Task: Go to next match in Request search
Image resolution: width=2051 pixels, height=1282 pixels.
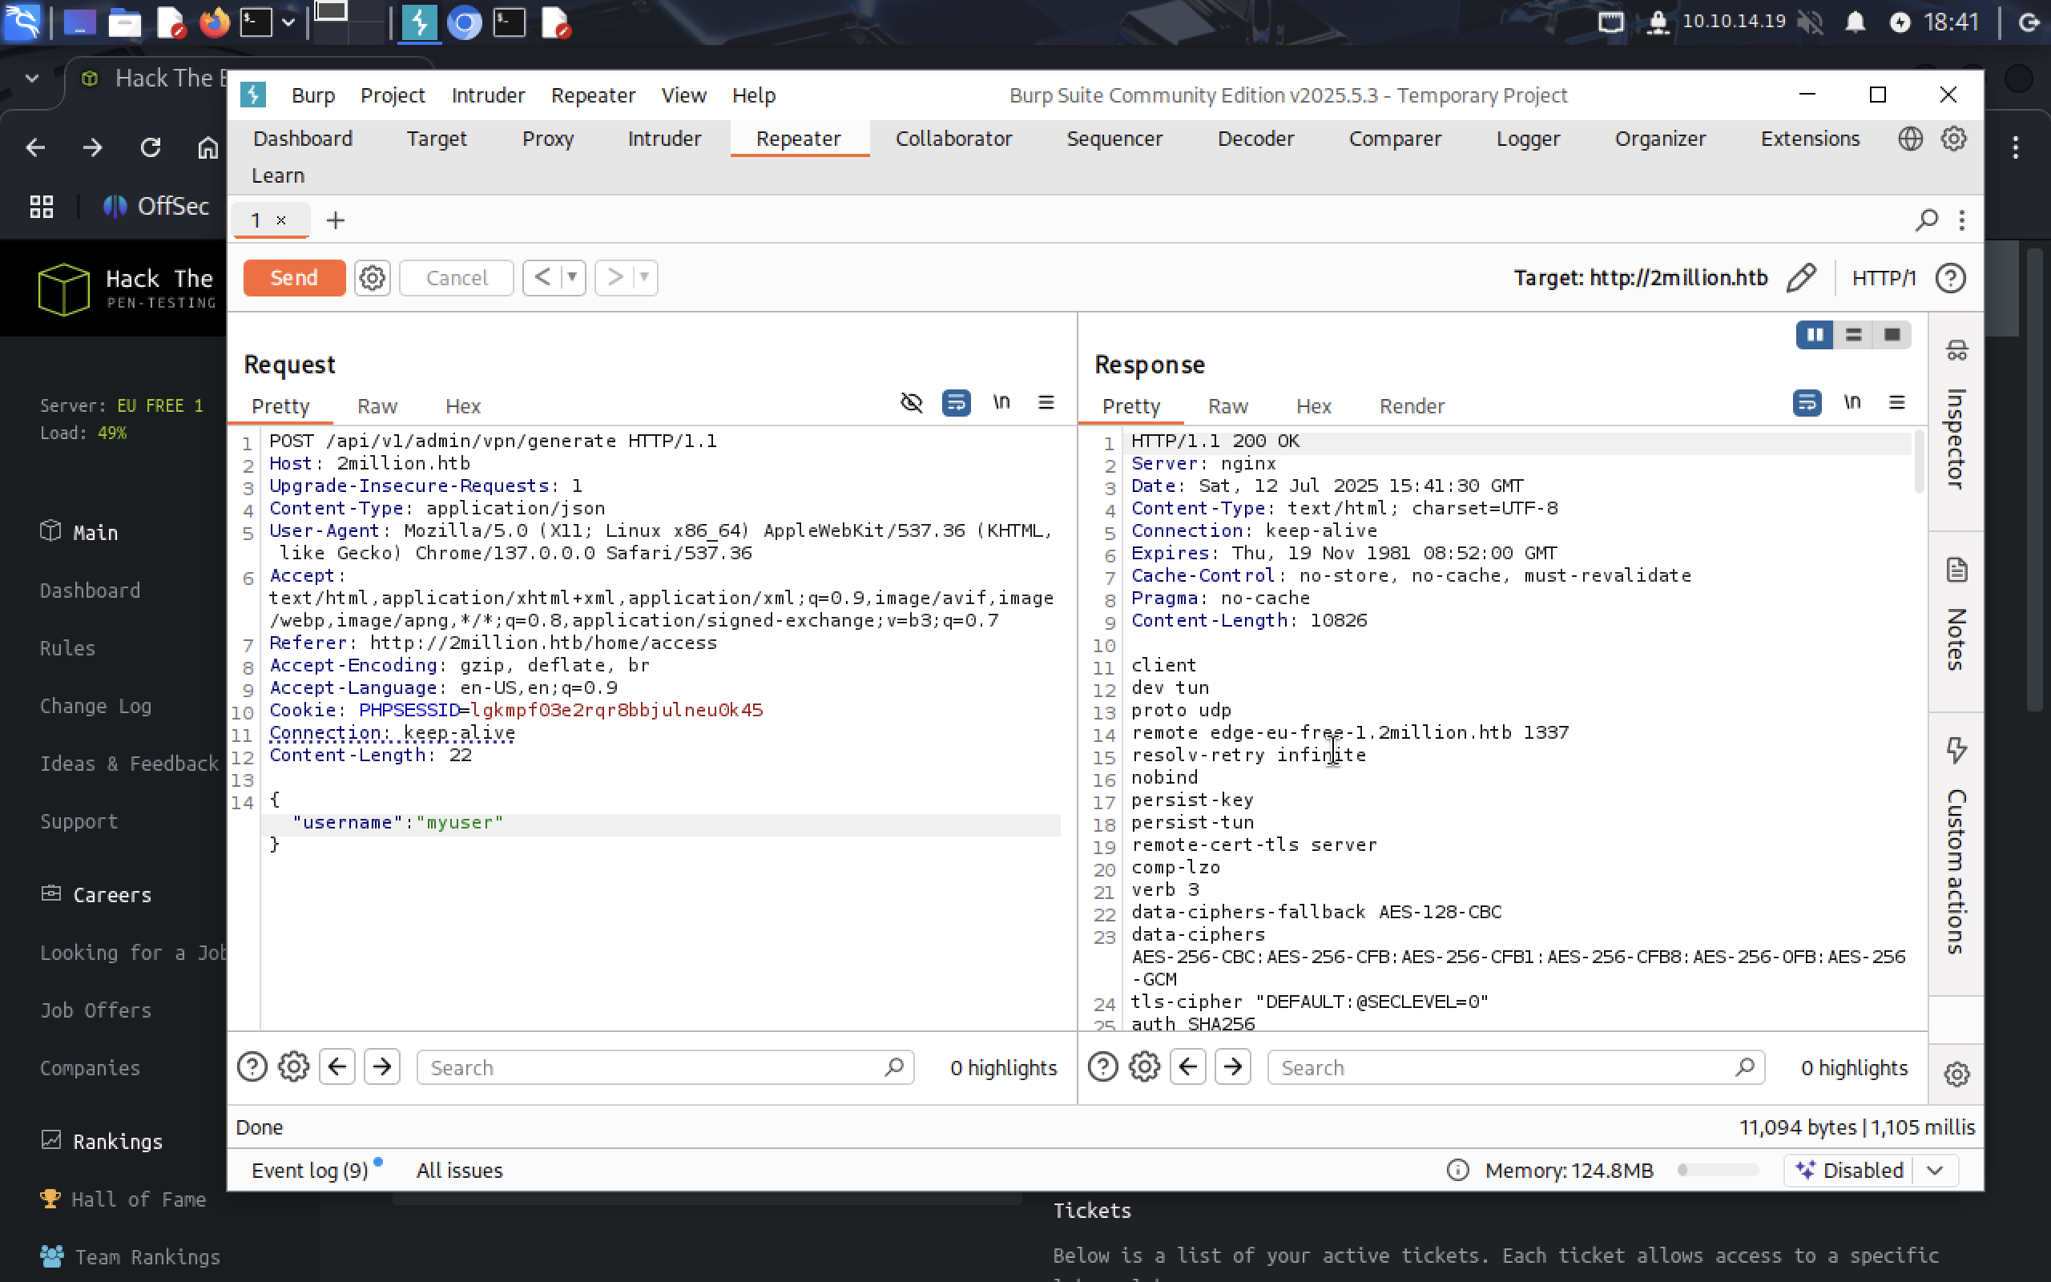Action: click(x=382, y=1066)
